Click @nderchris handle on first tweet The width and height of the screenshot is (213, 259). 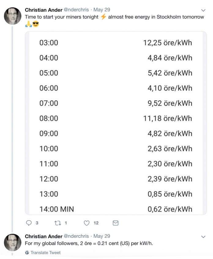tap(76, 10)
